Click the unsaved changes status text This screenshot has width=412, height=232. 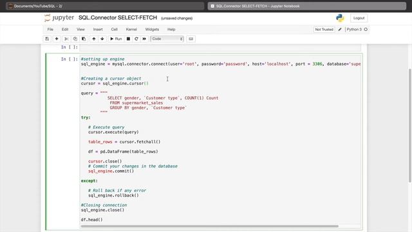click(x=176, y=18)
